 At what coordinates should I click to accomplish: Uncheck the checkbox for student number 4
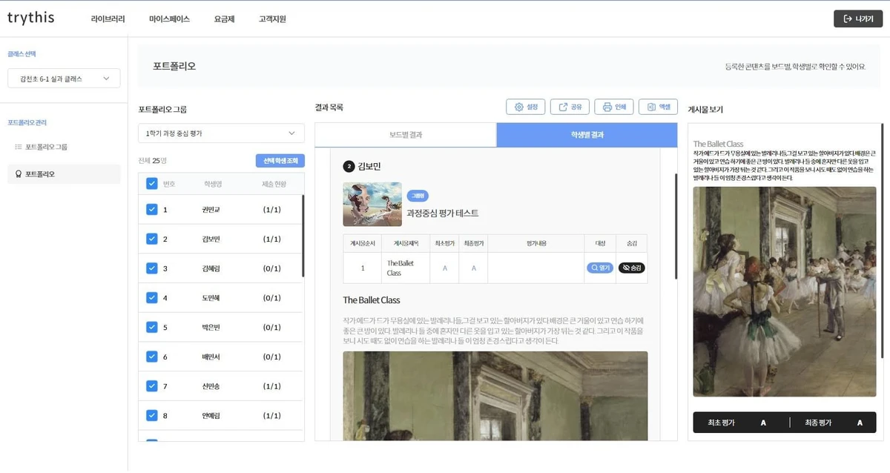click(152, 298)
